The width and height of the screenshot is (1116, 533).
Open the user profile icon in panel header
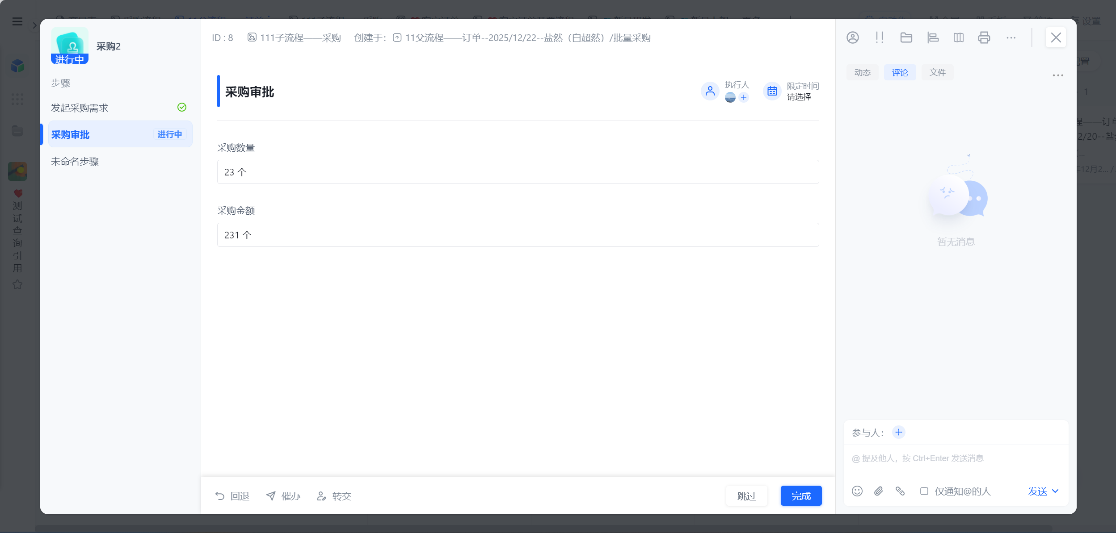[x=852, y=37]
